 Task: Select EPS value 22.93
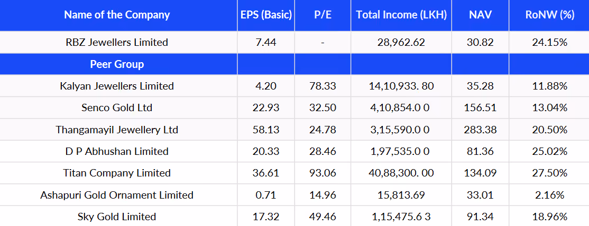coord(266,108)
